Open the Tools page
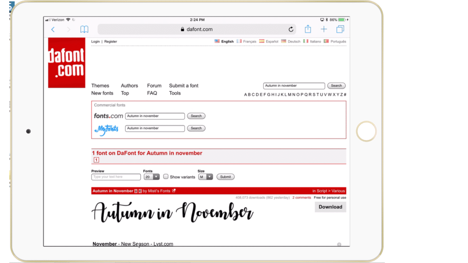Image resolution: width=468 pixels, height=263 pixels. [x=175, y=93]
